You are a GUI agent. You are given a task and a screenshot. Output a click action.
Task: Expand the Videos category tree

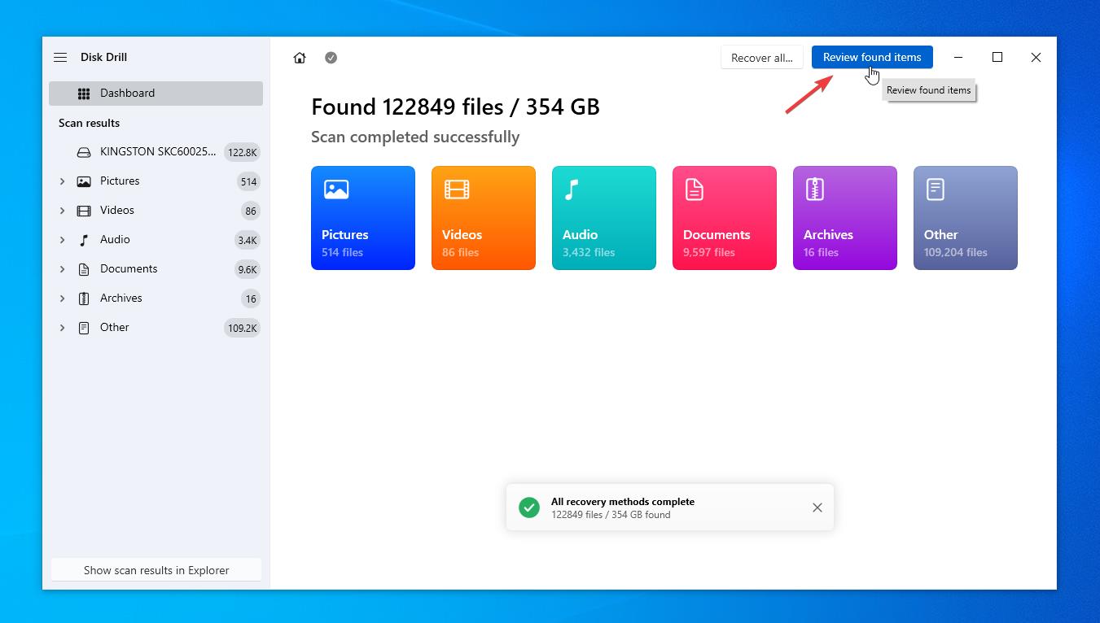point(62,211)
